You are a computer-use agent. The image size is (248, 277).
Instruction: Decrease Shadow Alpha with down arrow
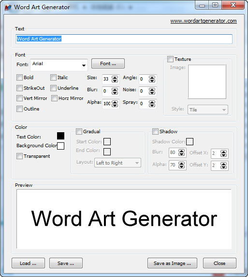pos(182,166)
